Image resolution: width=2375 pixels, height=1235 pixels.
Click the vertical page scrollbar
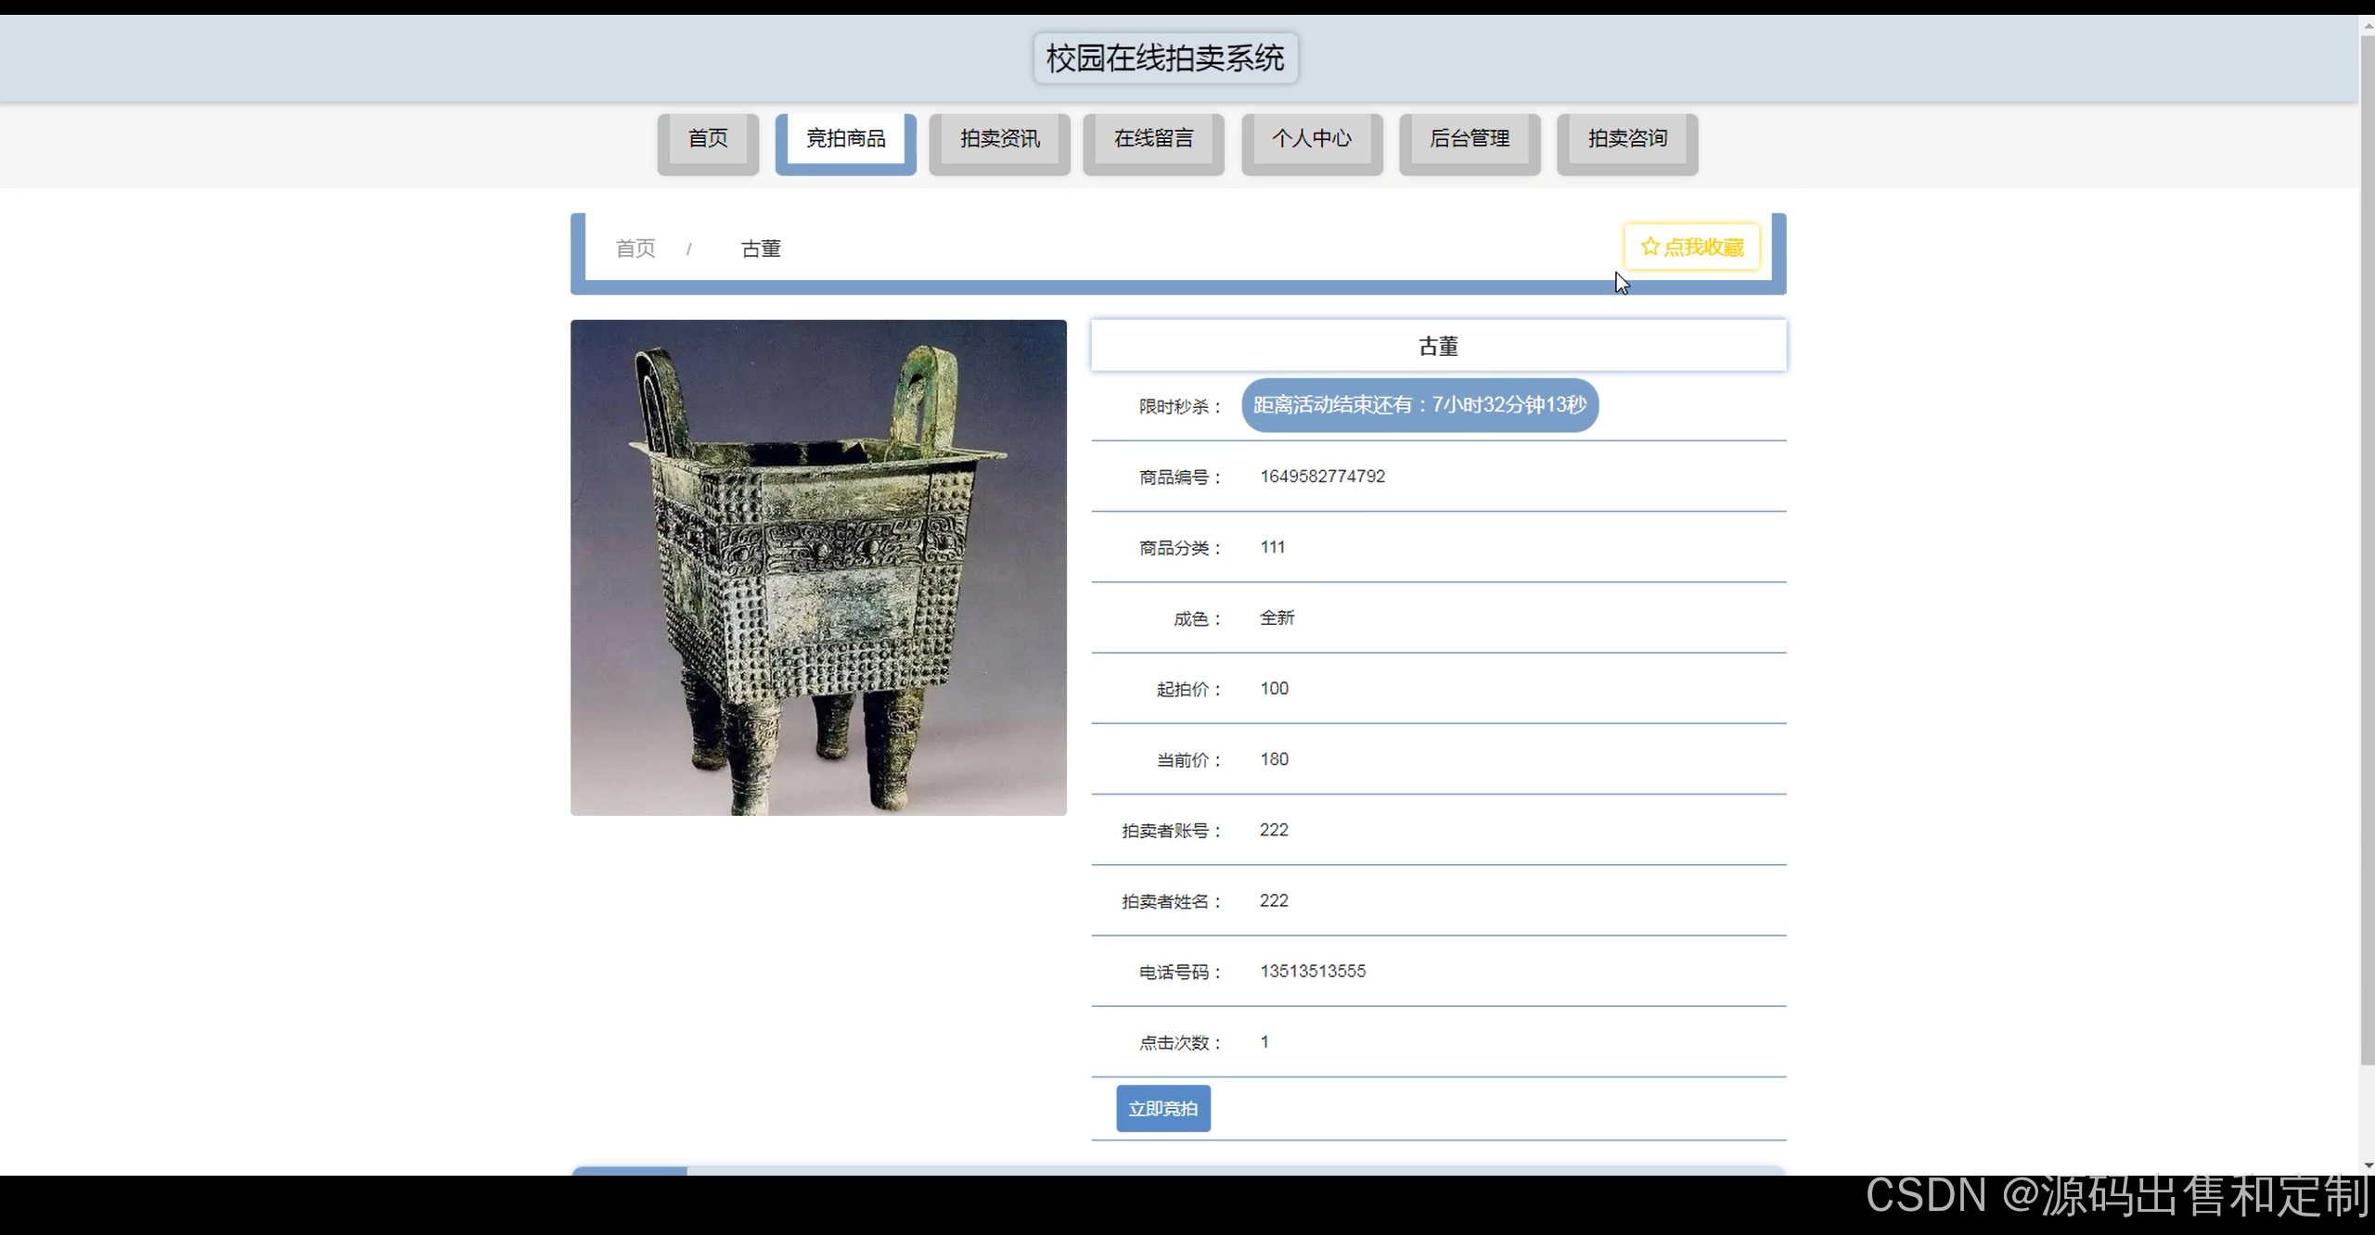pos(2367,556)
